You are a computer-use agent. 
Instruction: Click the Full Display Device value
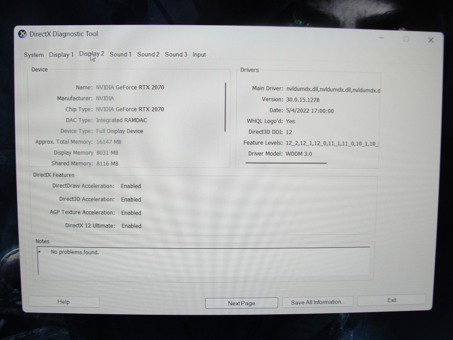tap(119, 131)
